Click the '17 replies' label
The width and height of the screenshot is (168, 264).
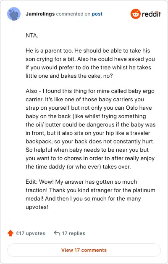coord(73,233)
